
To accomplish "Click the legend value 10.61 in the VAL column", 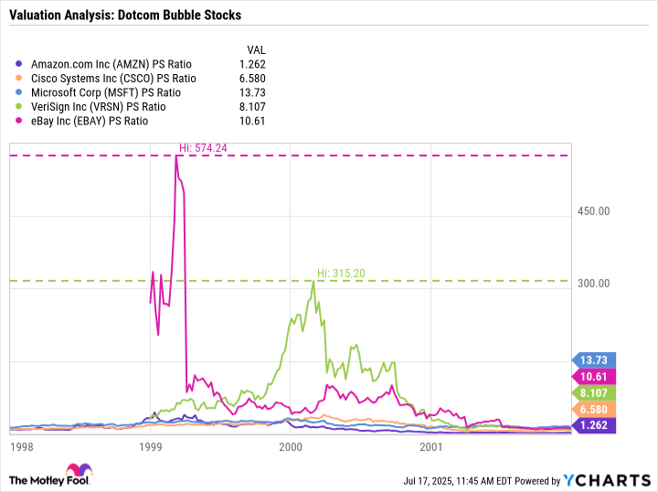I will (252, 122).
